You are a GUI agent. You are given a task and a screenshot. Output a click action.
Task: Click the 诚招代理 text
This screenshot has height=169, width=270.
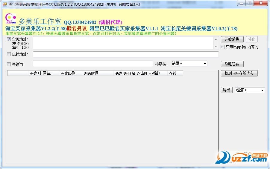pos(110,22)
